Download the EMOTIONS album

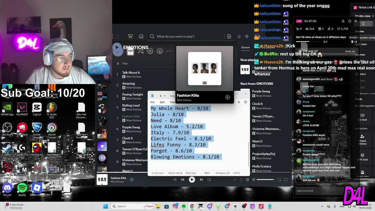pyautogui.click(x=160, y=51)
